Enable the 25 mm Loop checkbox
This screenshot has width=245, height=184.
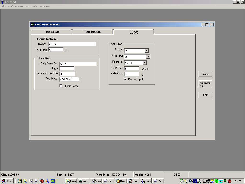click(x=61, y=86)
